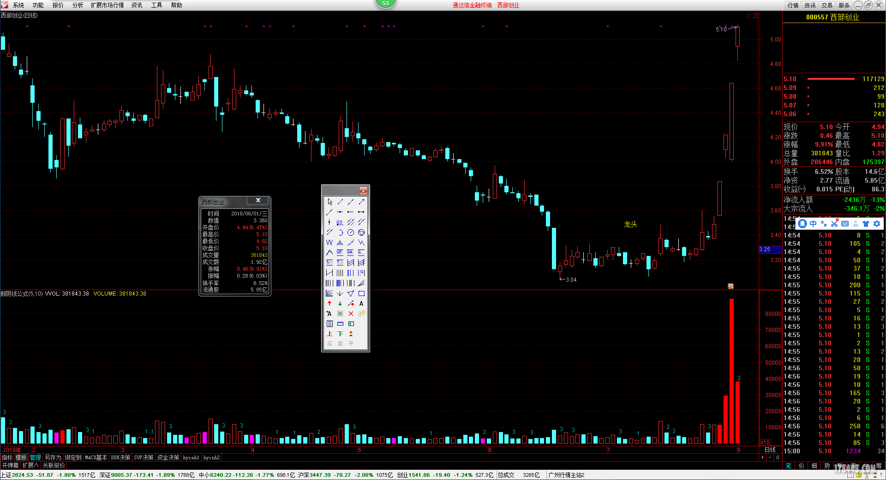Screen dimensions: 886x480
Task: Switch to the 行情 top-right tab
Action: (x=793, y=5)
